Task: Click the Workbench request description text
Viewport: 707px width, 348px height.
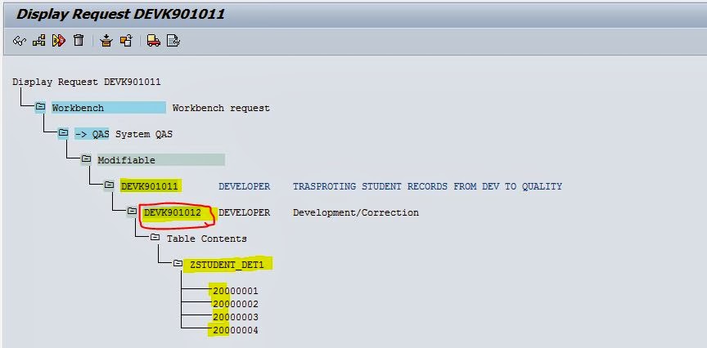Action: tap(221, 108)
